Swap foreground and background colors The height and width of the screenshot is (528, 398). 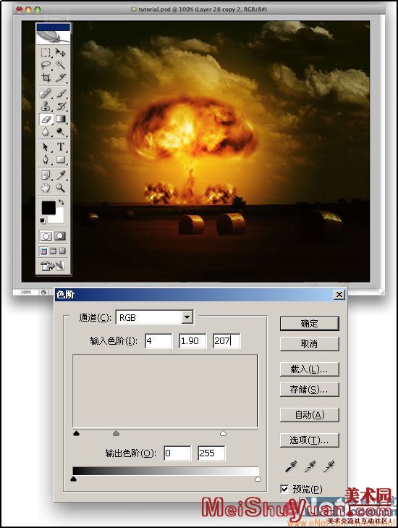click(x=62, y=202)
